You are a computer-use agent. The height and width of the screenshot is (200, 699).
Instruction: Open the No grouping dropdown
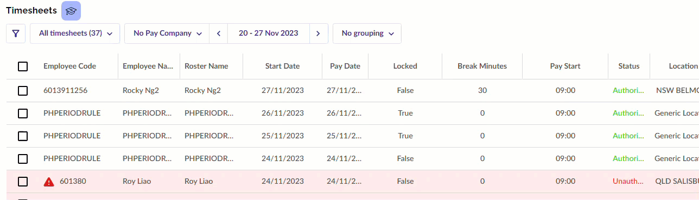(367, 34)
